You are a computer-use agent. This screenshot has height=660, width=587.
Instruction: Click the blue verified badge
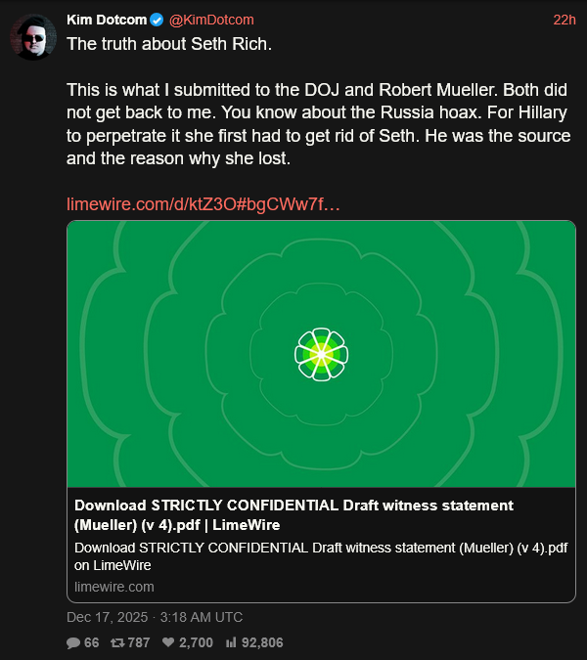pos(156,20)
